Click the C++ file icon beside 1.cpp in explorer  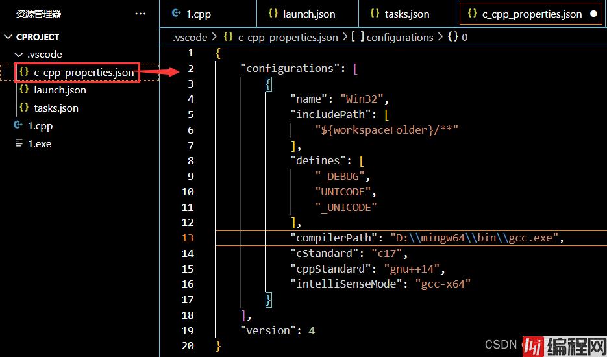point(18,125)
